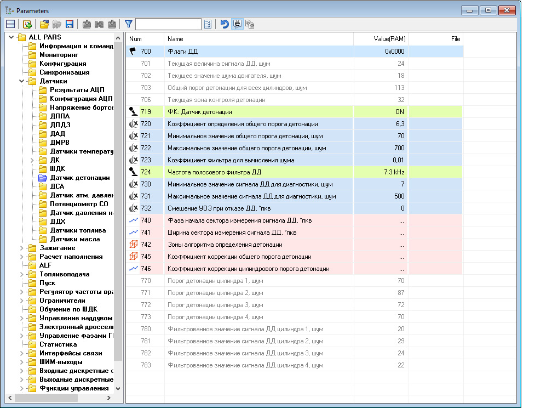
Task: Click flag icon on row 700
Action: pos(133,51)
